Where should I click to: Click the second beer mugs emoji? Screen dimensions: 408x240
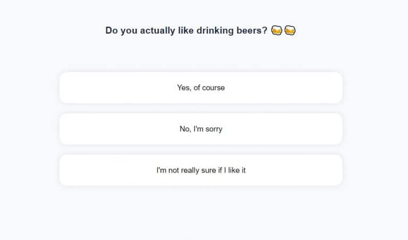290,30
